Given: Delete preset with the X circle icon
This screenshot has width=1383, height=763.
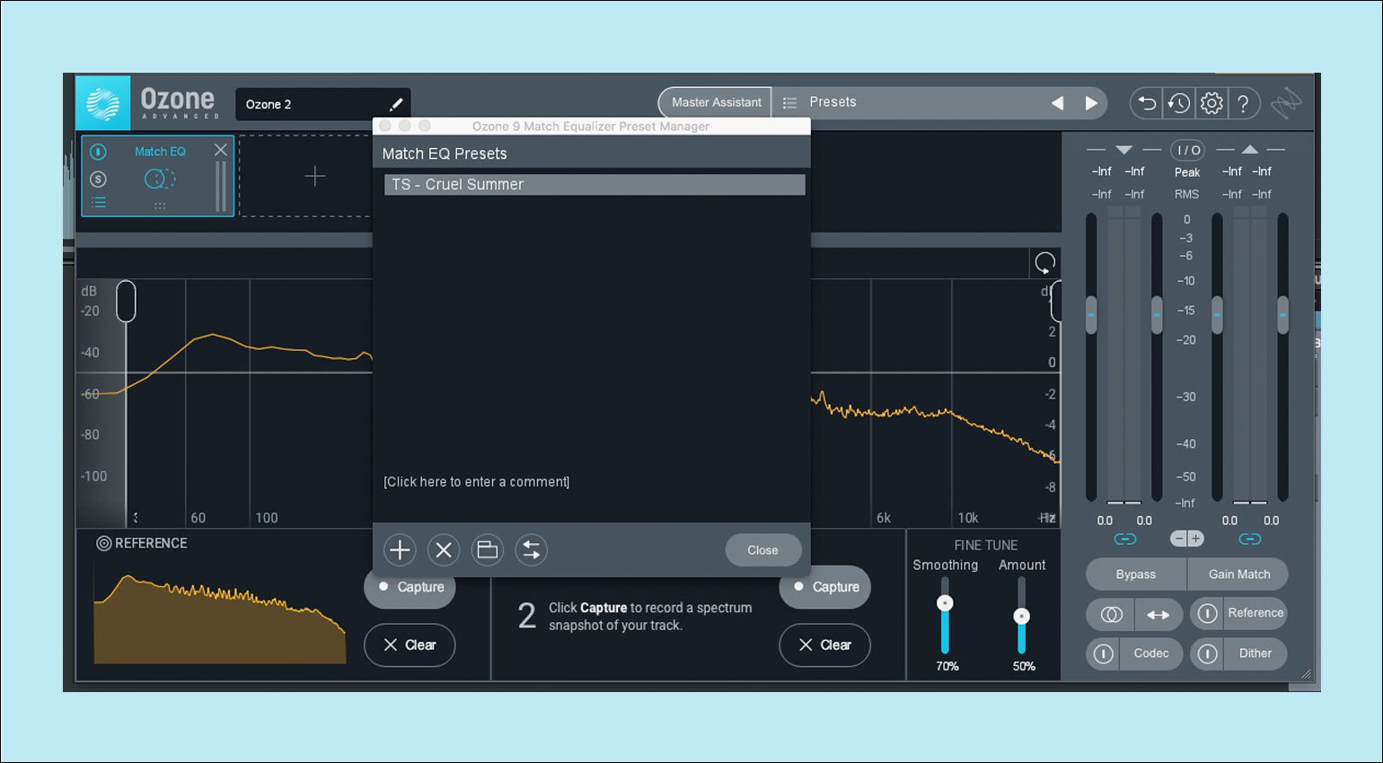Looking at the screenshot, I should 444,550.
